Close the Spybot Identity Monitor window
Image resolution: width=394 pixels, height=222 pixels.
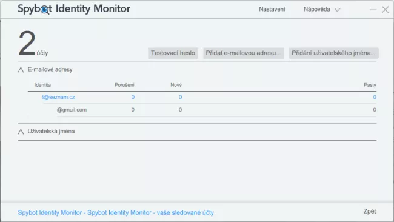pyautogui.click(x=385, y=10)
